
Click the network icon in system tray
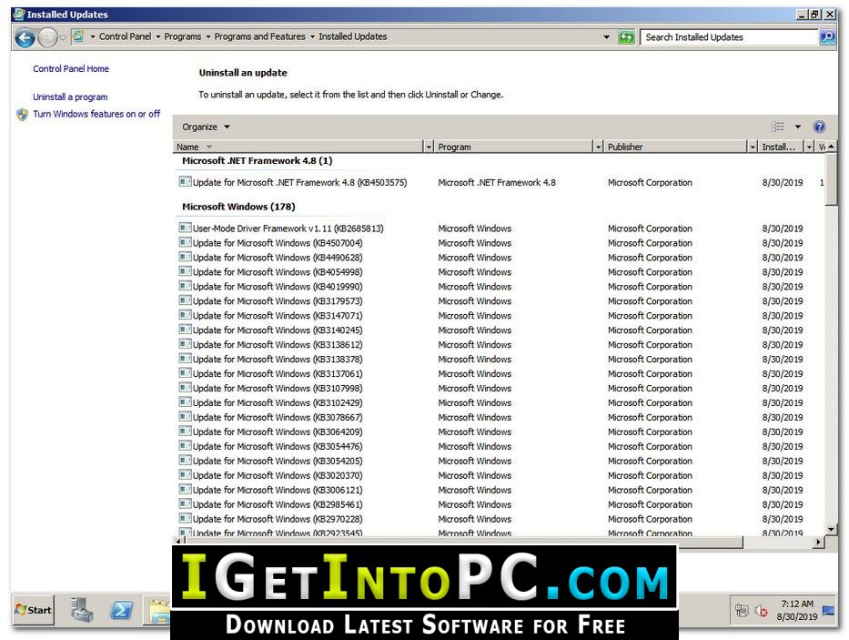tap(742, 611)
